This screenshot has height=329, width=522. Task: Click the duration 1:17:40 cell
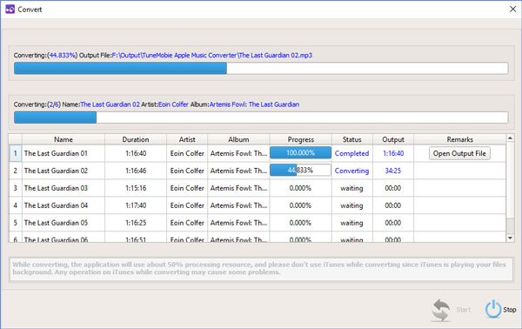(136, 205)
